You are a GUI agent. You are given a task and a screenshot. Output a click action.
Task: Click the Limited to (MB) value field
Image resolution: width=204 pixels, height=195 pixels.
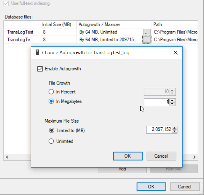[x=159, y=130]
